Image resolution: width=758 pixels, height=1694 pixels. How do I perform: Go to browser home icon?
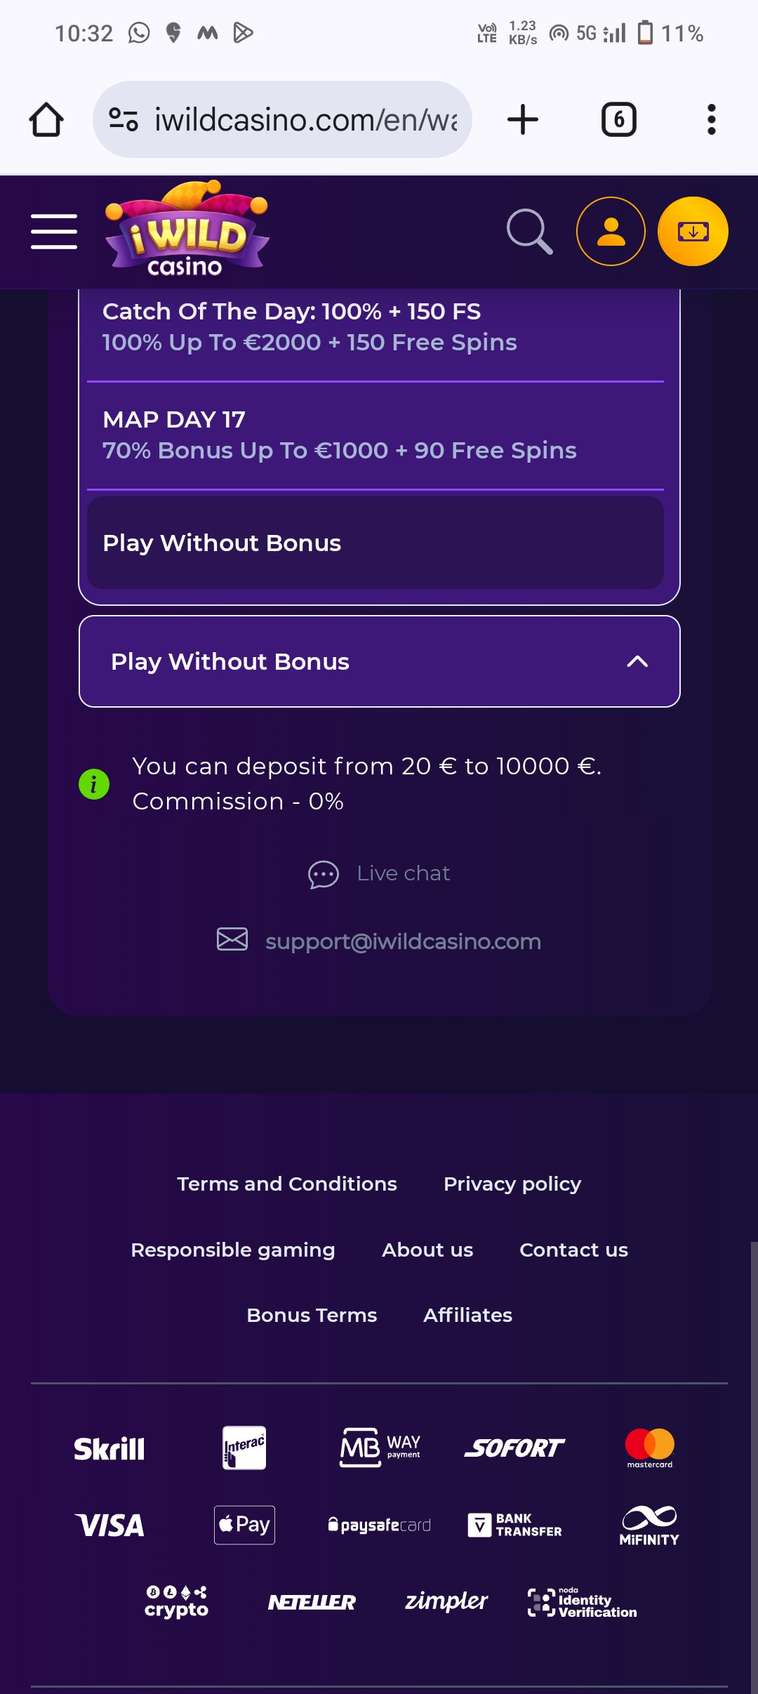[46, 119]
